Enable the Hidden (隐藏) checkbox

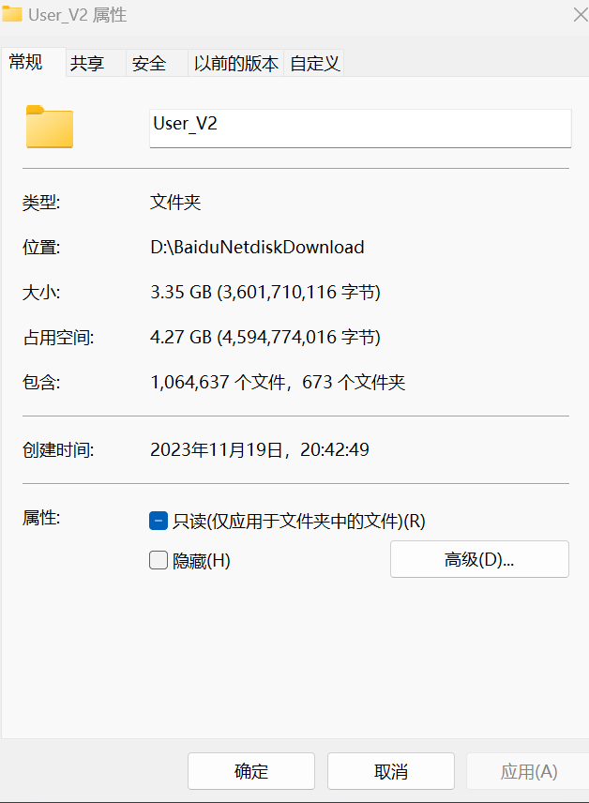159,560
